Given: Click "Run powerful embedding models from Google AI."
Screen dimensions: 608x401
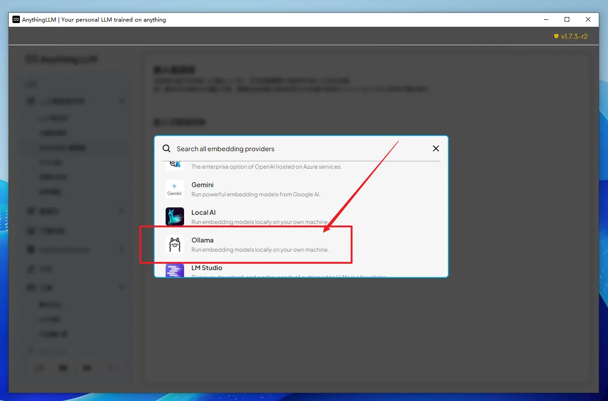Looking at the screenshot, I should 256,195.
